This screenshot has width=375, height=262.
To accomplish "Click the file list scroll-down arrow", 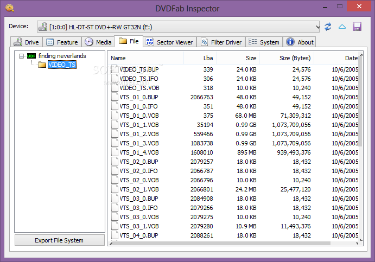I will (361, 240).
